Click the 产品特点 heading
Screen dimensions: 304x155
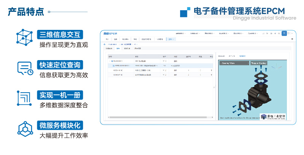(x=26, y=12)
